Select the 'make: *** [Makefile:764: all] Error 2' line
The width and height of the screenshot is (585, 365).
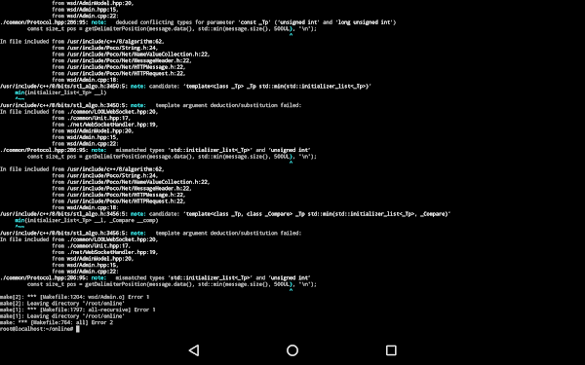57,322
